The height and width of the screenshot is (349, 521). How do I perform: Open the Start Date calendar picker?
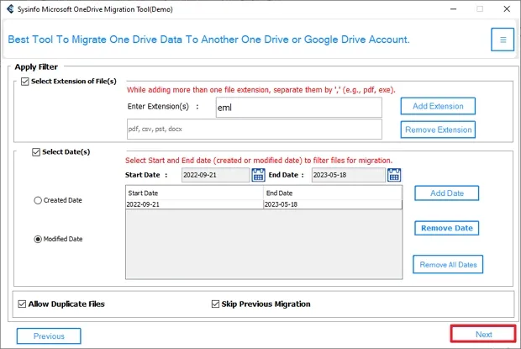(259, 175)
